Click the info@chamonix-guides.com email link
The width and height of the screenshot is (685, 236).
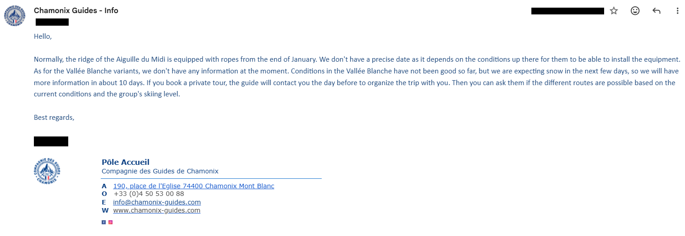click(157, 202)
